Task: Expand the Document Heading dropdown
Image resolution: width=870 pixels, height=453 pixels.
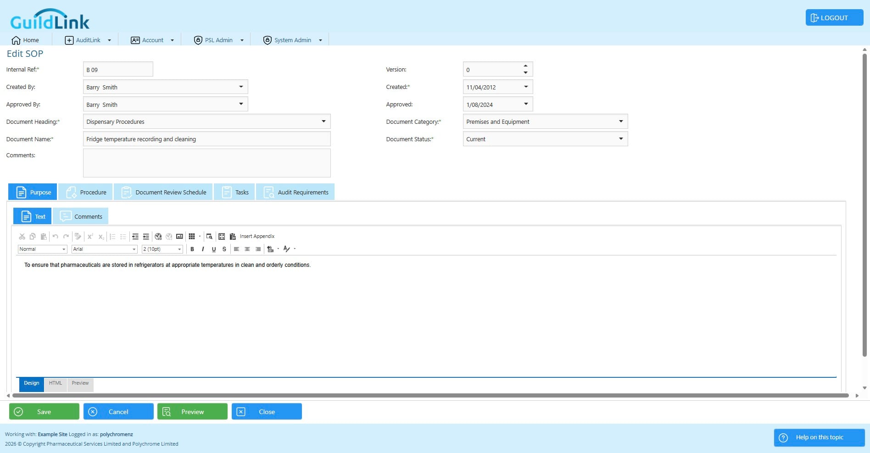Action: point(323,122)
